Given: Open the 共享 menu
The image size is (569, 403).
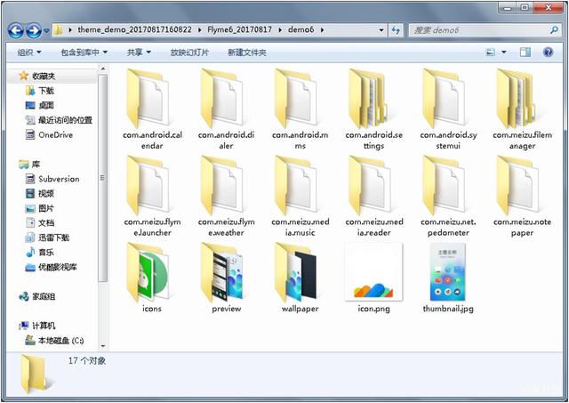Looking at the screenshot, I should (139, 52).
